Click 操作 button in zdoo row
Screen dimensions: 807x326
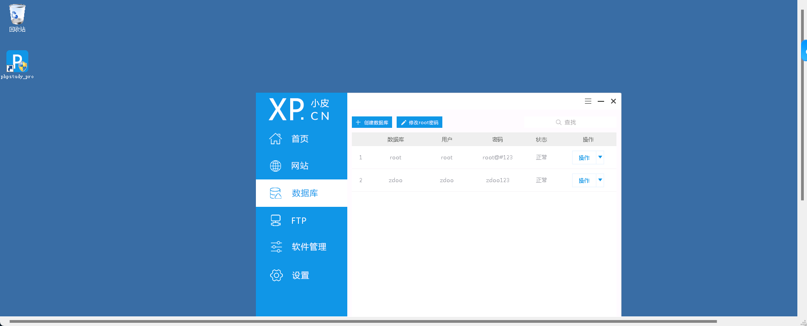tap(584, 180)
